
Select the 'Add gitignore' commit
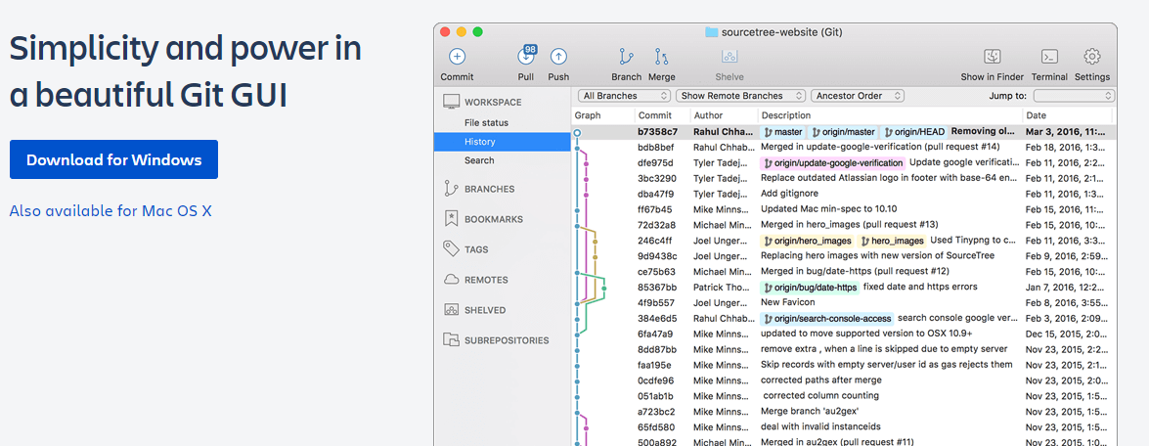[844, 194]
